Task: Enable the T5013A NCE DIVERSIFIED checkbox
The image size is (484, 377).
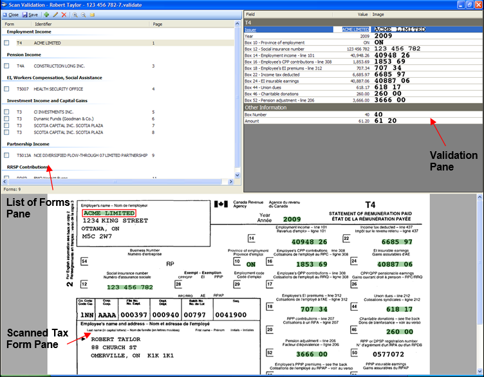Action: 6,155
